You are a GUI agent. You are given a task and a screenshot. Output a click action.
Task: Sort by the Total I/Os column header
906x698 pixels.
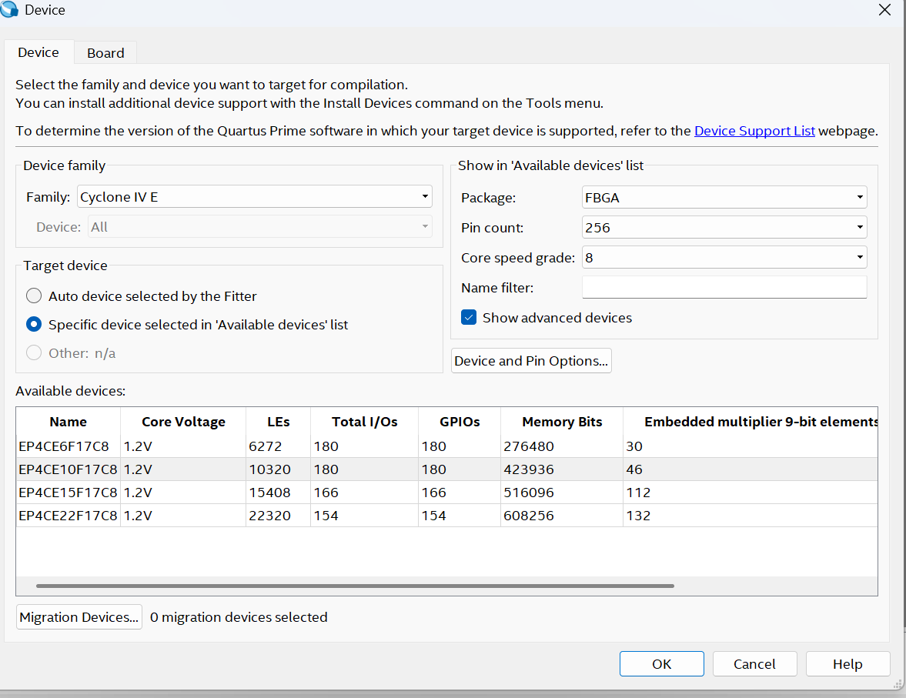[x=365, y=422]
